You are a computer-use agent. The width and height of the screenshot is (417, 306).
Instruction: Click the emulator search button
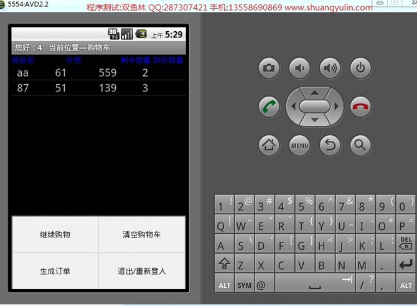coord(360,145)
